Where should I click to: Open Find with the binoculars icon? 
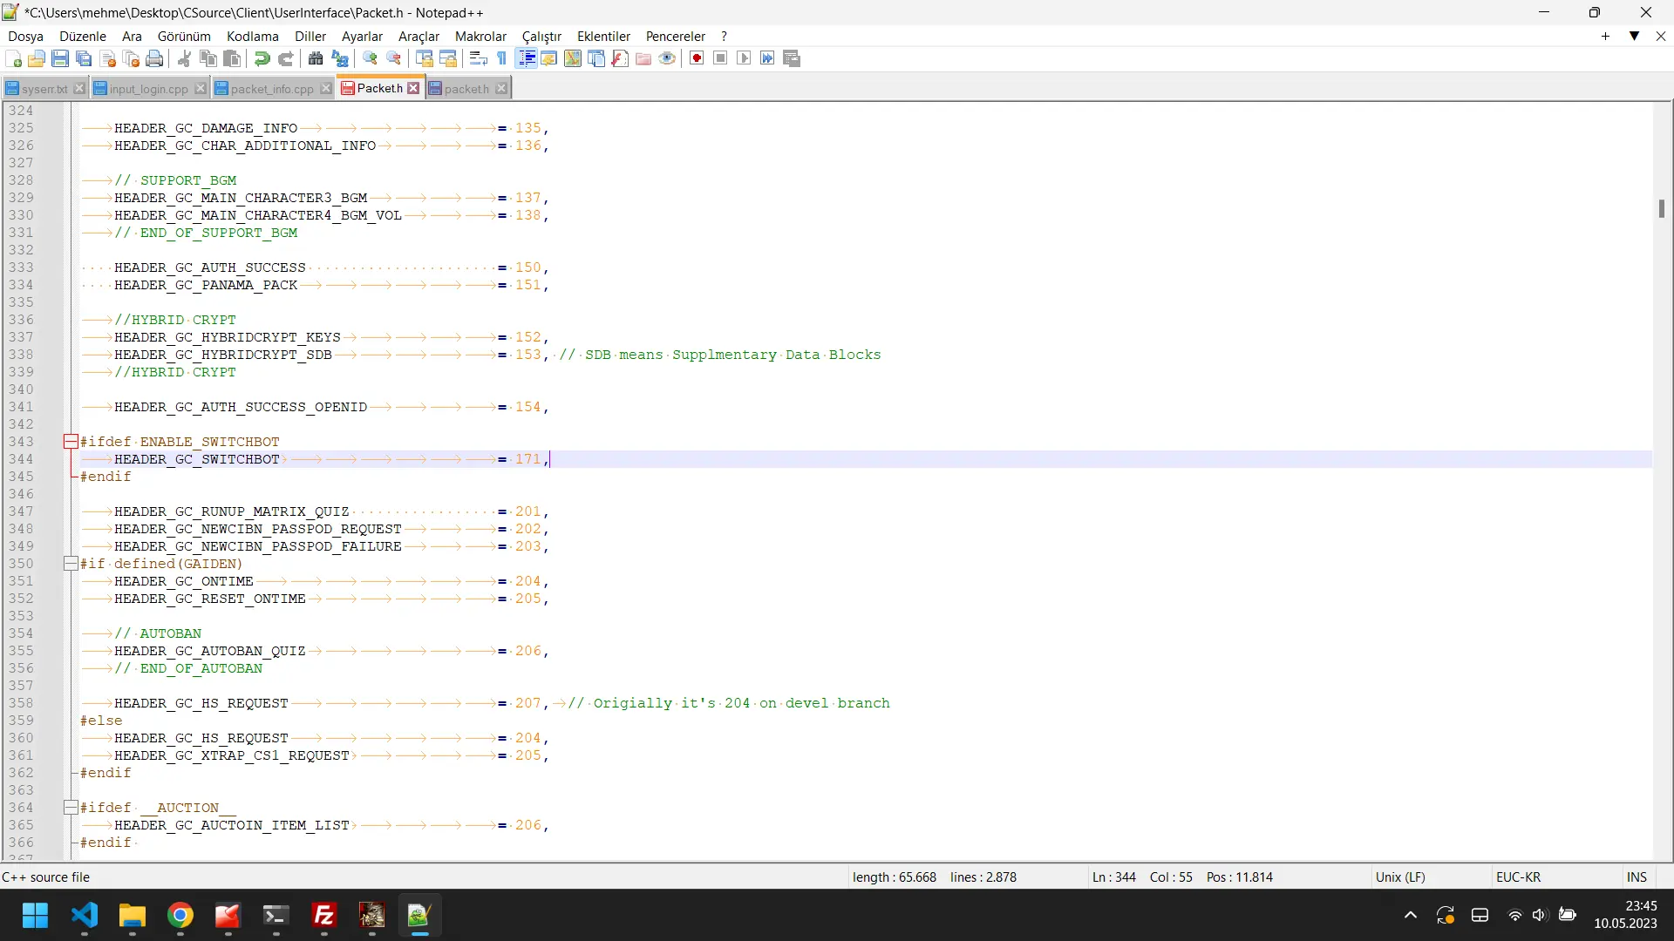(316, 58)
